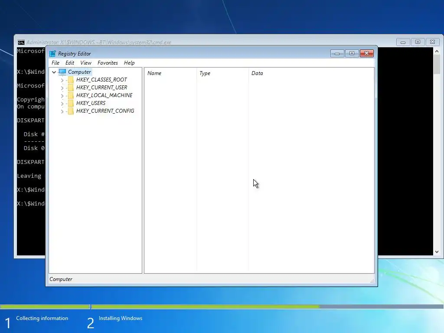The width and height of the screenshot is (444, 333).
Task: Click the cmd.exe scrollbar up arrow
Action: pos(437,51)
